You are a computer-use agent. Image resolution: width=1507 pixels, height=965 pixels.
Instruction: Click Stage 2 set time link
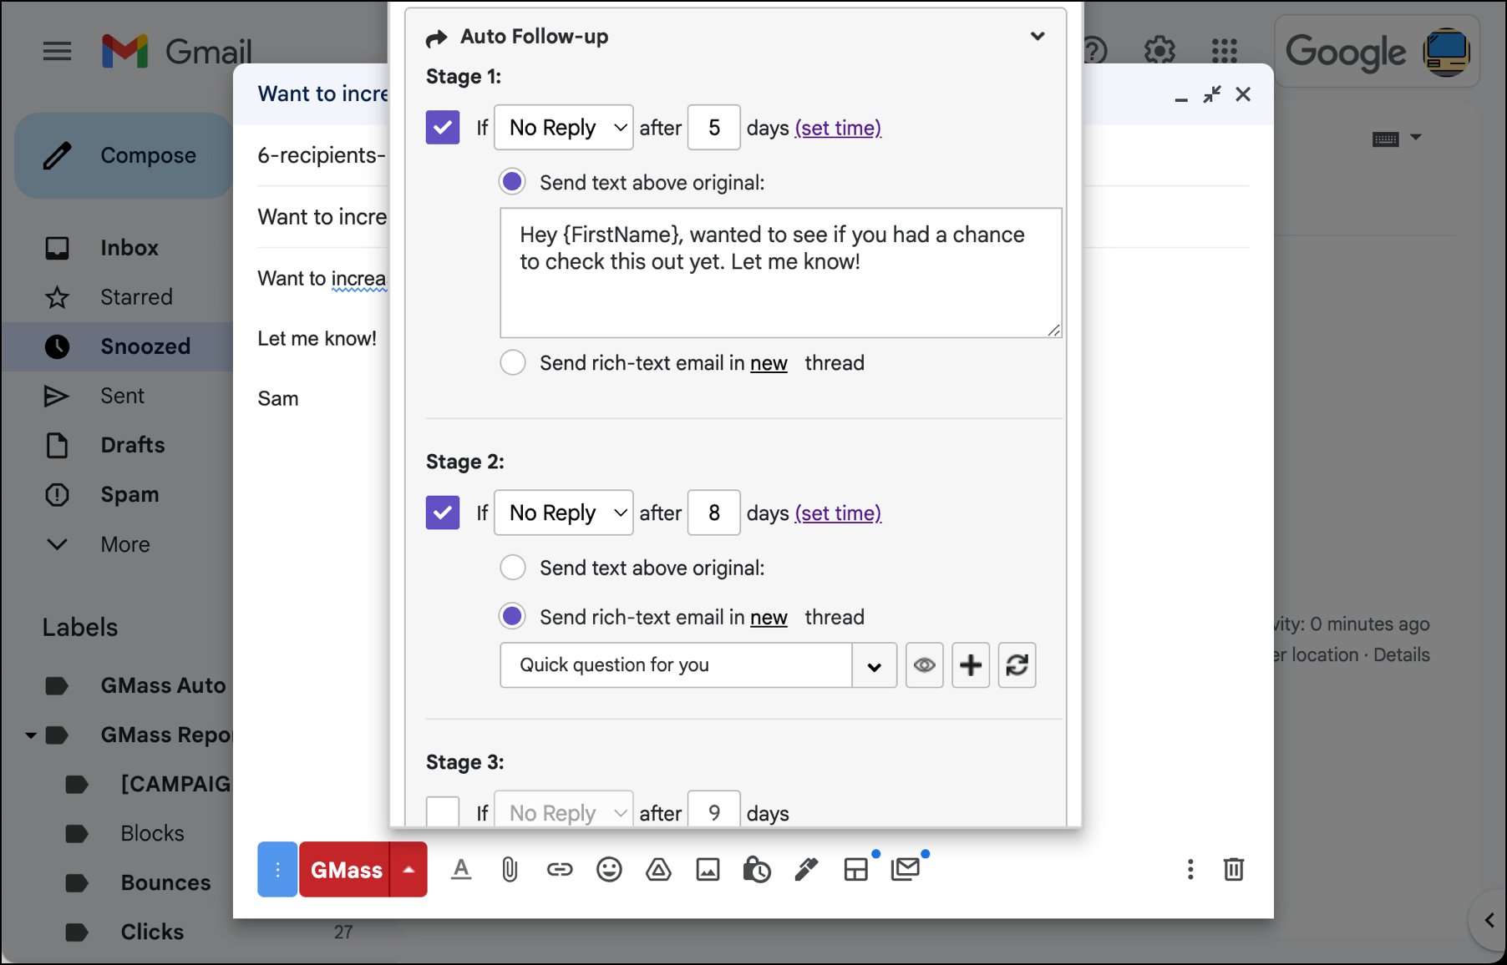pos(838,513)
